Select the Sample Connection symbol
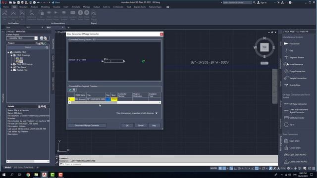The width and height of the screenshot is (317, 178). tap(295, 78)
